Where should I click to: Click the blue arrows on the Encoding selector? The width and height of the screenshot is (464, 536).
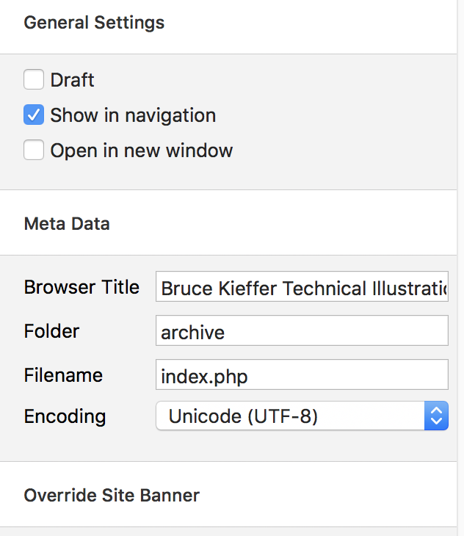(x=436, y=416)
